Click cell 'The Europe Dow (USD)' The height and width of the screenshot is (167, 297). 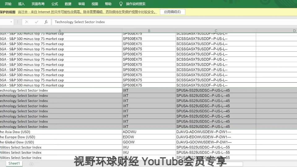(61, 137)
